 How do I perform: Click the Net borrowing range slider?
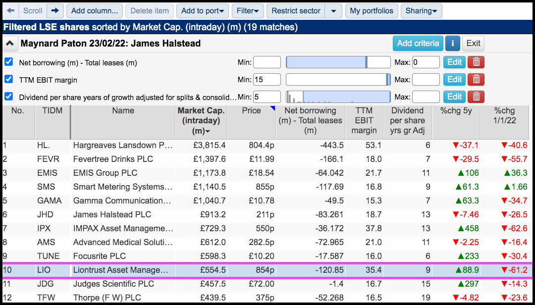338,62
